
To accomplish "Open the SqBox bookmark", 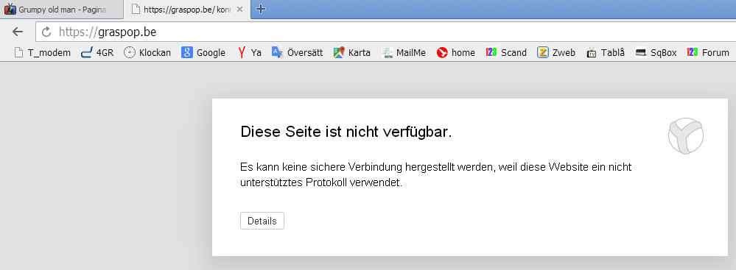I will pyautogui.click(x=656, y=52).
